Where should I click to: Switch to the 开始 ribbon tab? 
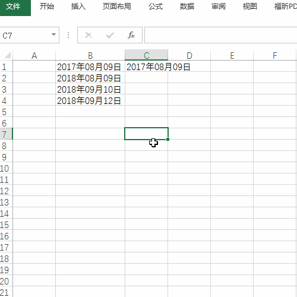[x=47, y=7]
